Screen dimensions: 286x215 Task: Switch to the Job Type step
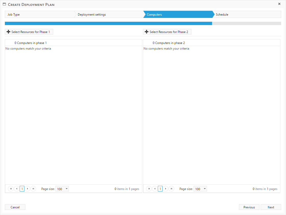click(x=38, y=15)
